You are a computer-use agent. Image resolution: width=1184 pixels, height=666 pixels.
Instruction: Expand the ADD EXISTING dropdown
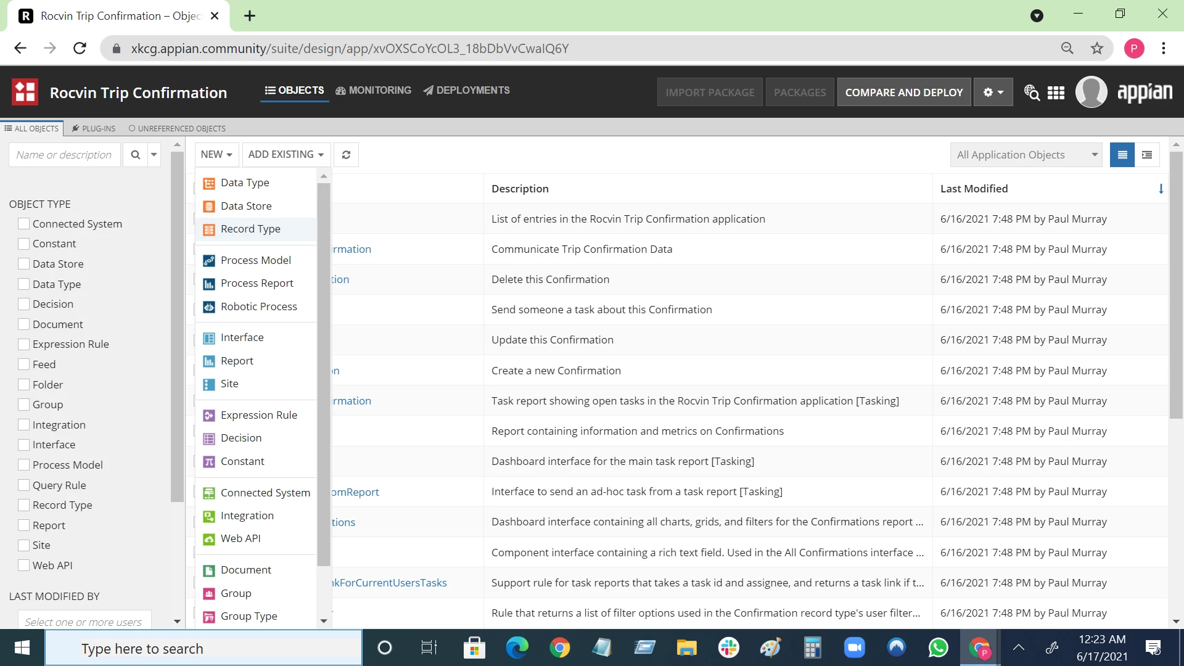(286, 155)
